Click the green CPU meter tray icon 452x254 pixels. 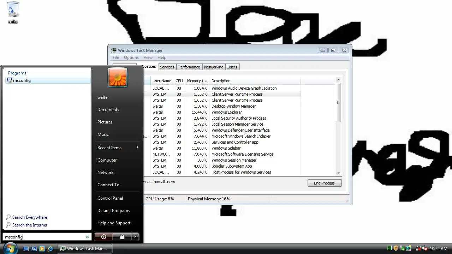pyautogui.click(x=389, y=248)
